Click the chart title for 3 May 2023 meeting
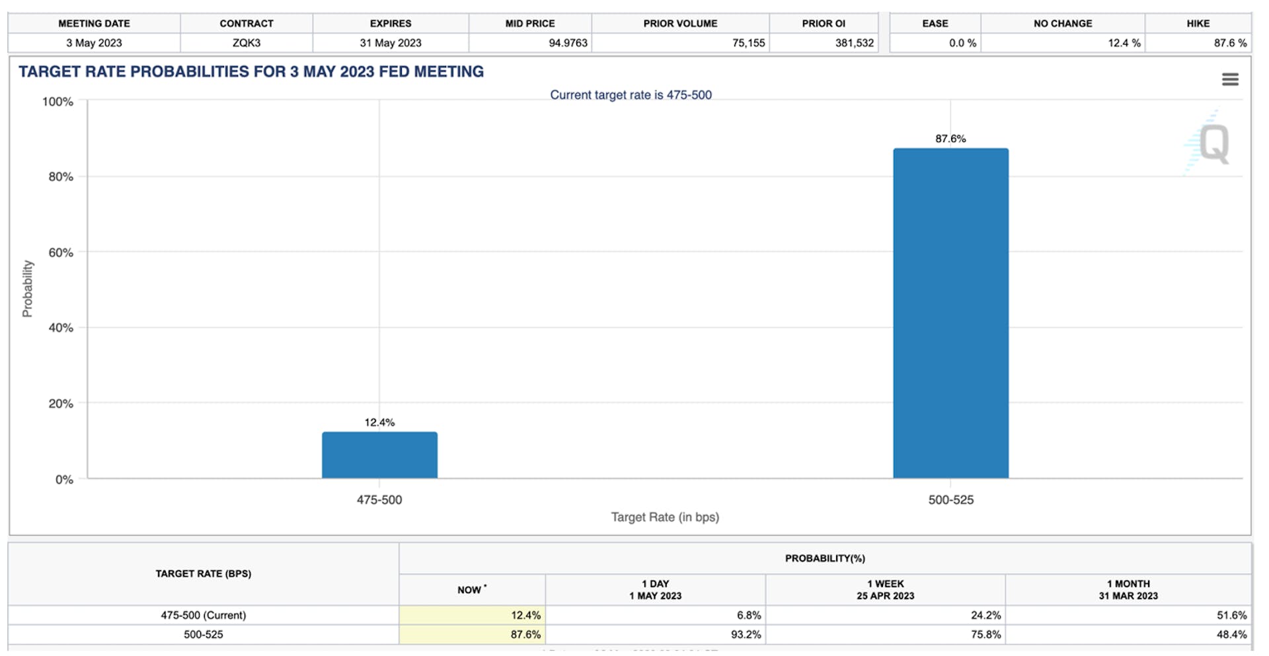This screenshot has width=1269, height=656. point(251,71)
